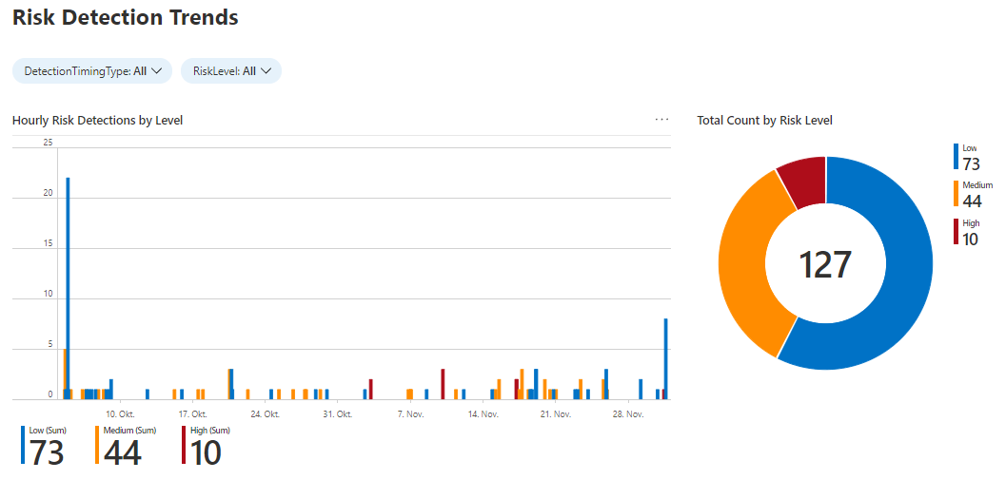Image resolution: width=1006 pixels, height=480 pixels.
Task: Click the blue bar of 8 at chart's right end
Action: click(x=666, y=359)
